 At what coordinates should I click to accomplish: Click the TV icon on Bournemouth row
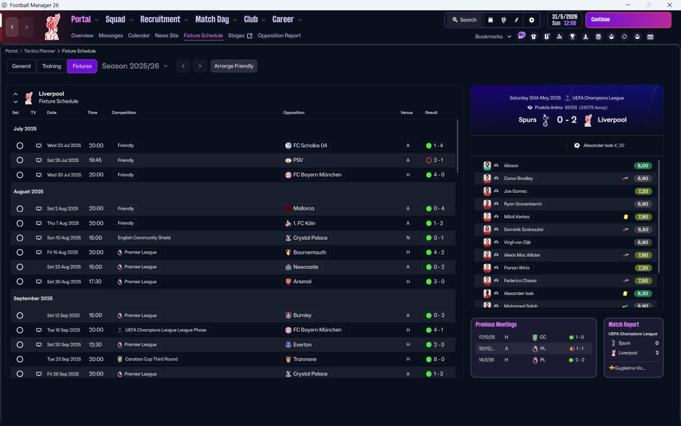point(38,252)
